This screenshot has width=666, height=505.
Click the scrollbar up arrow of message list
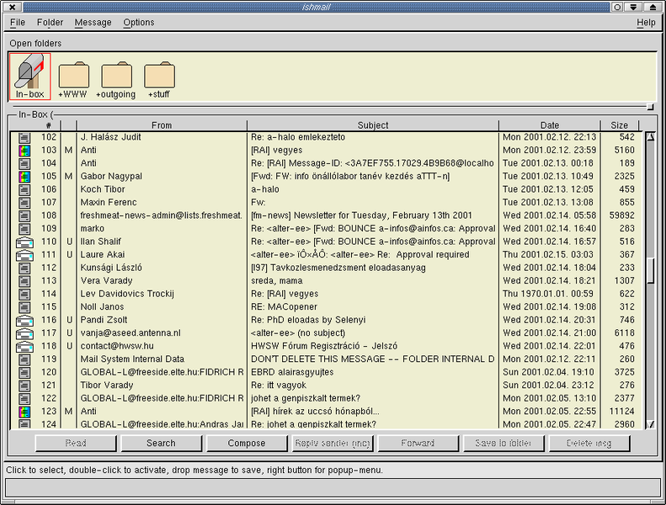650,136
